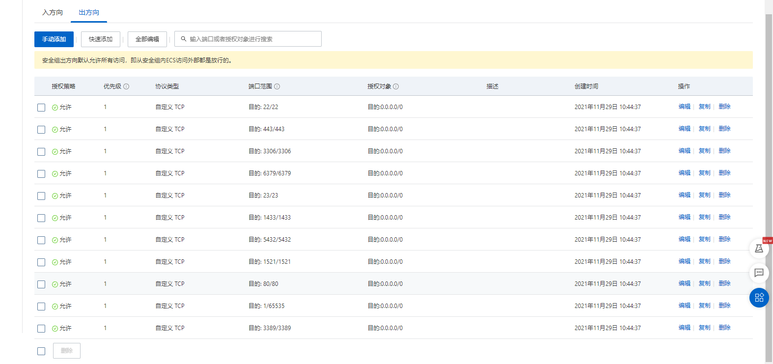The height and width of the screenshot is (364, 773).
Task: Click 编辑 for the 23/23 rule
Action: 685,195
